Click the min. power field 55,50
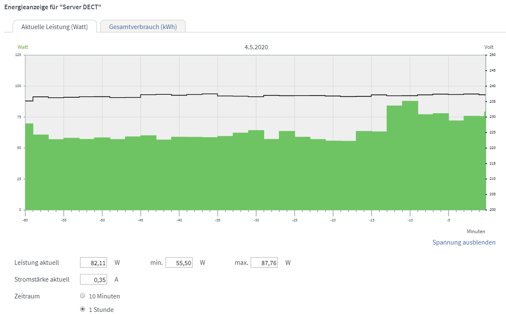Image resolution: width=506 pixels, height=314 pixels. coord(179,263)
